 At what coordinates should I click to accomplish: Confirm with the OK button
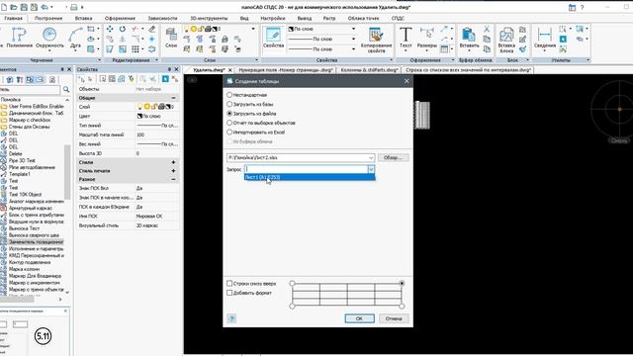pos(359,318)
